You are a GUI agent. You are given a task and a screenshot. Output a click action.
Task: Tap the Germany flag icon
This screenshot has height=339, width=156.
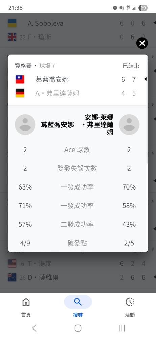coord(20,93)
